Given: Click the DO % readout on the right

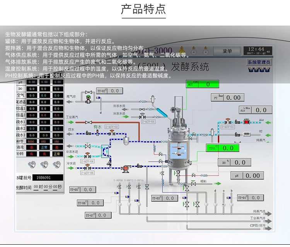Looking at the screenshot, I should 235,162.
